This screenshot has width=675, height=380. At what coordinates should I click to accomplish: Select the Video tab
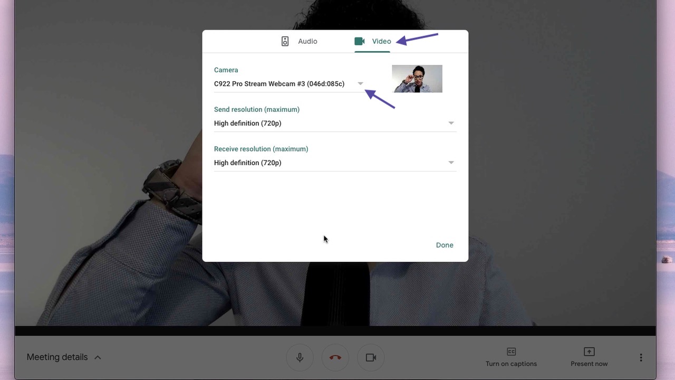[381, 41]
